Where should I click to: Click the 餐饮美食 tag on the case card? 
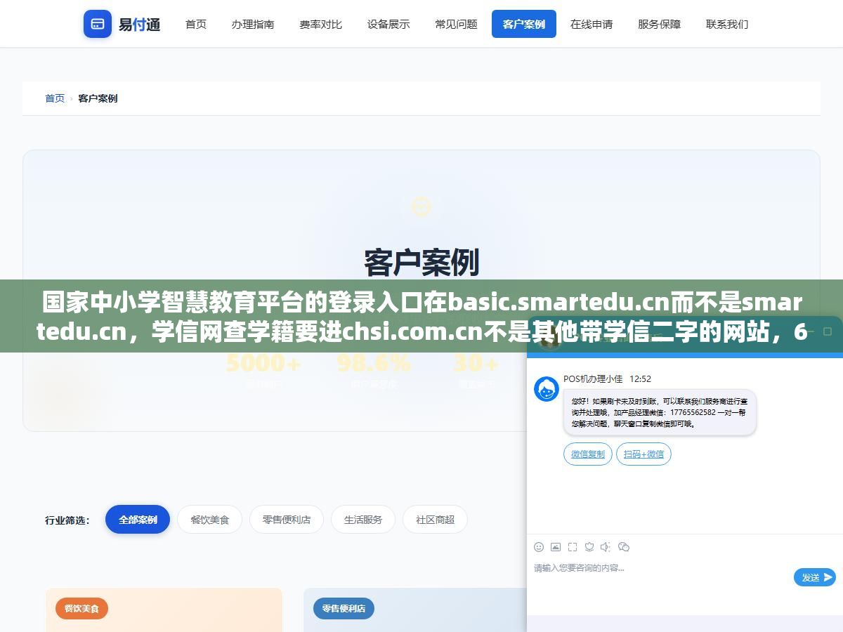pos(82,608)
